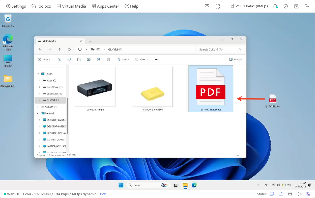
Task: Select Local Disk (D:) in sidebar
Action: pos(52,87)
